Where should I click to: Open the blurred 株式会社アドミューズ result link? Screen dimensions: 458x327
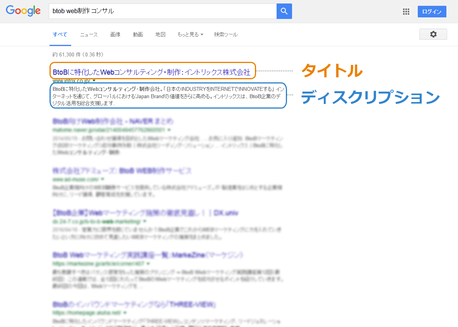(122, 170)
